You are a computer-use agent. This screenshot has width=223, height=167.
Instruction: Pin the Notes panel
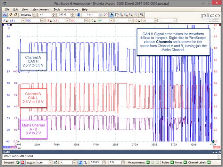(x=213, y=152)
